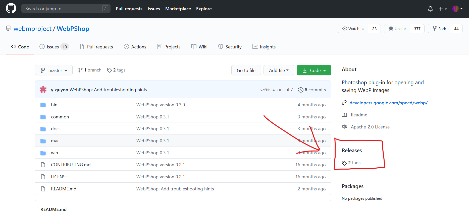Click the mac folder icon
Screen dimensions: 469x217
click(x=43, y=141)
